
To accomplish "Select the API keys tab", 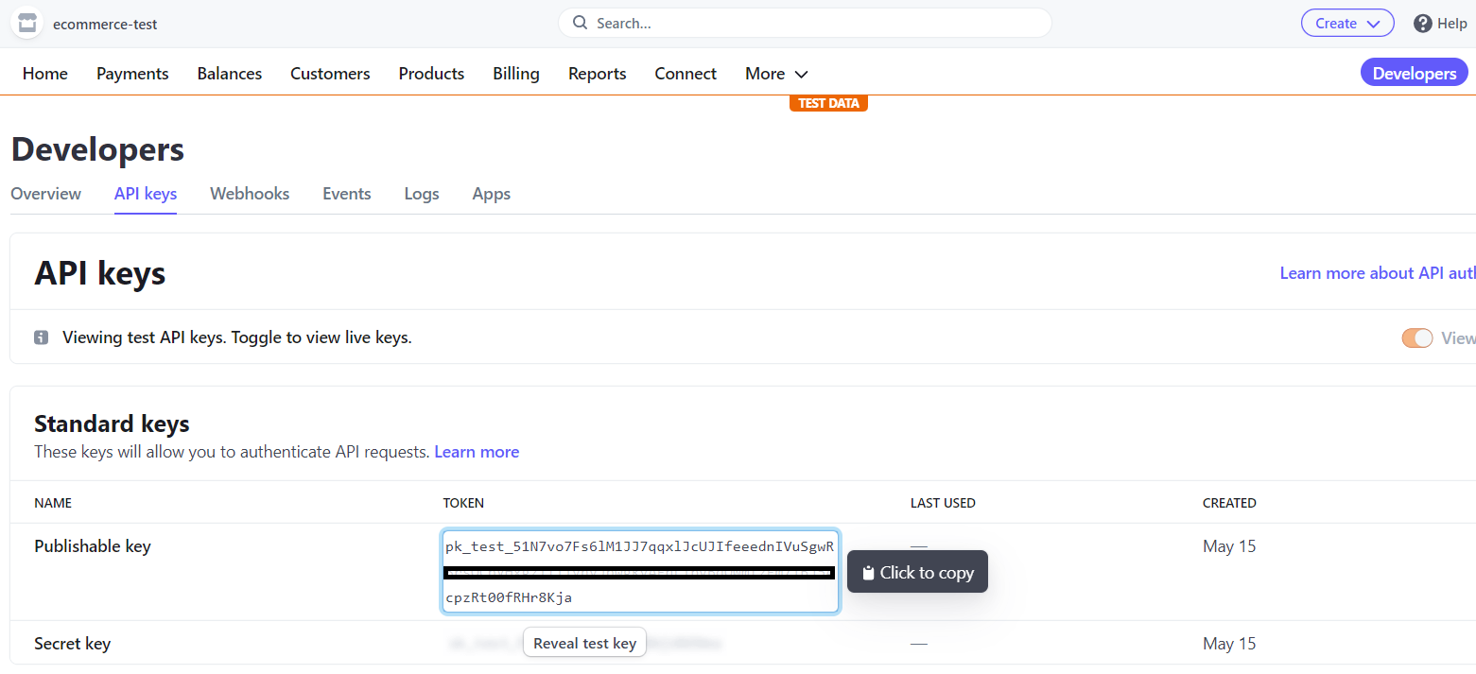I will [146, 194].
